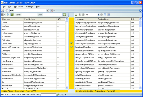Open the Mail Filter menu
Screen dimensions: 143x97
tap(30, 7)
